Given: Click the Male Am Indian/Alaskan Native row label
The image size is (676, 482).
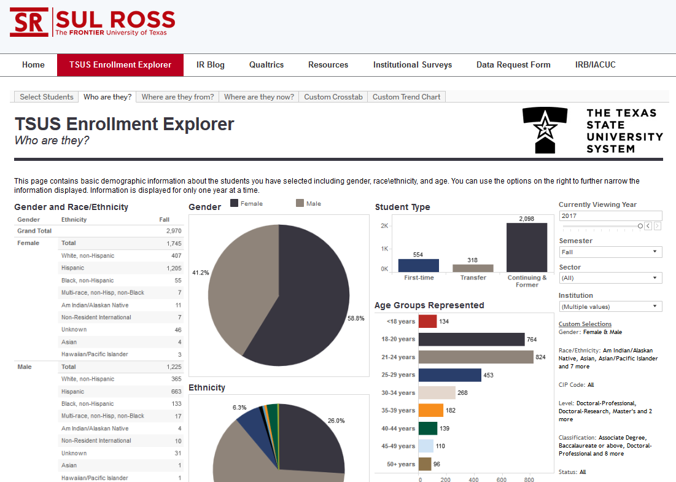Looking at the screenshot, I should (95, 429).
